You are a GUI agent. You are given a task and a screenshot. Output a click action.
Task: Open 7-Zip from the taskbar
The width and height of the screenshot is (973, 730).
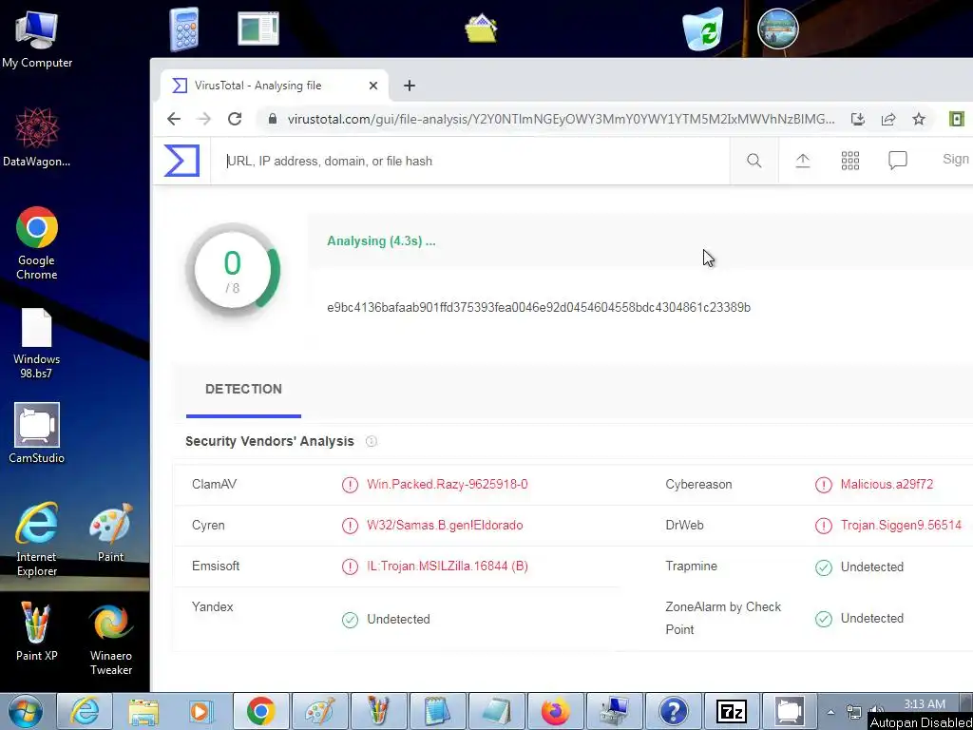coord(731,711)
